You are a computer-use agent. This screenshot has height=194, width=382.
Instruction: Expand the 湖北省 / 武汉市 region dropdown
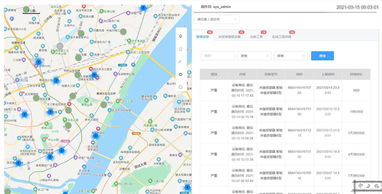[x=216, y=19]
